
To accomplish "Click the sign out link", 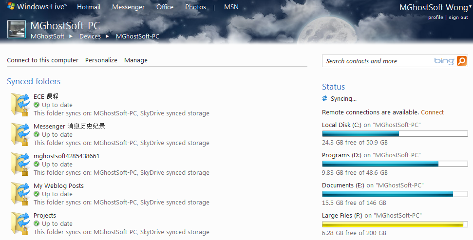I will tap(458, 18).
